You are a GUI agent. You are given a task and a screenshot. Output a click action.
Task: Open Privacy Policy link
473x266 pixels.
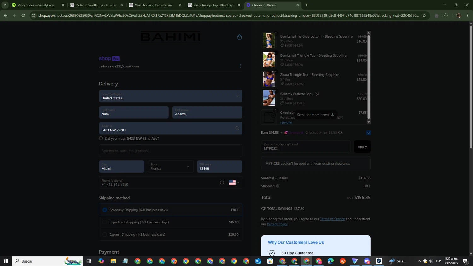click(277, 224)
